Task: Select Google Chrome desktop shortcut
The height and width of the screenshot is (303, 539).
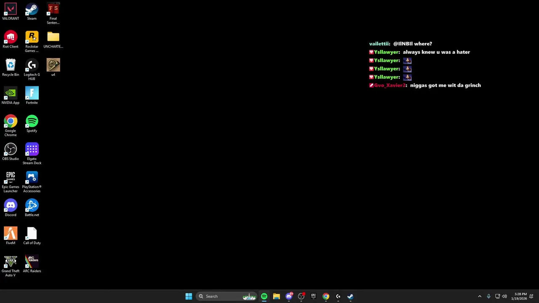Action: pyautogui.click(x=11, y=126)
